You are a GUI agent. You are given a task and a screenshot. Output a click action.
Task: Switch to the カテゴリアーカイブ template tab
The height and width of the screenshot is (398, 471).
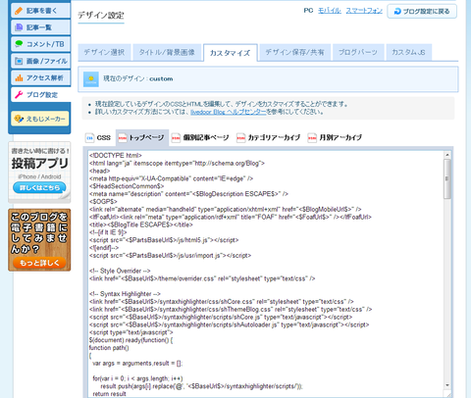click(x=268, y=138)
